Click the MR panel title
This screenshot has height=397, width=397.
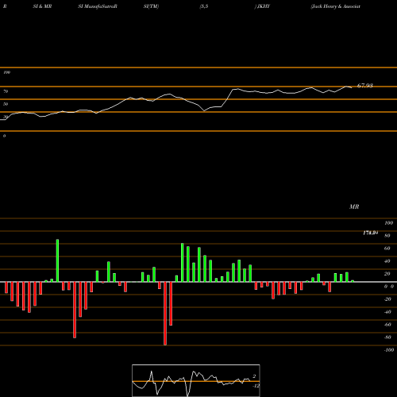354,206
